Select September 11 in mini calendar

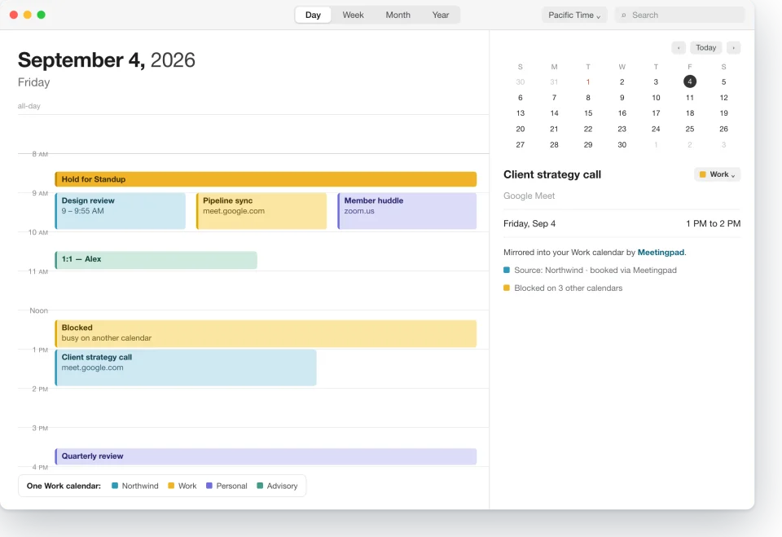(x=690, y=98)
